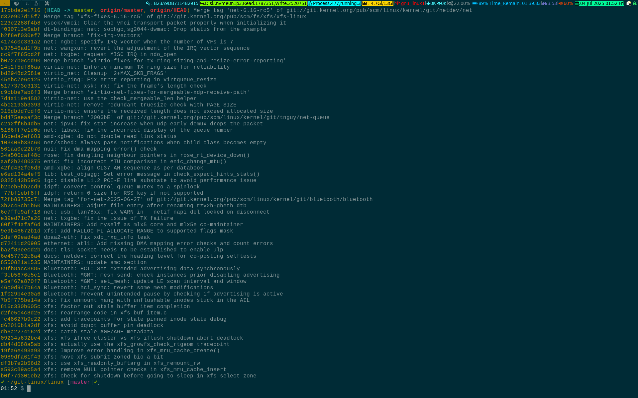Click 'virtio_ring: Fix error reporting' commit
Image resolution: width=638 pixels, height=398 pixels.
tap(130, 80)
